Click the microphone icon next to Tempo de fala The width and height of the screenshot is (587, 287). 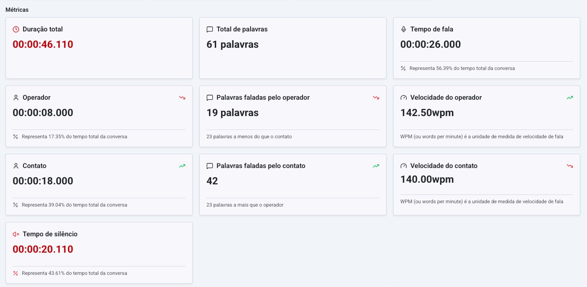tap(404, 29)
